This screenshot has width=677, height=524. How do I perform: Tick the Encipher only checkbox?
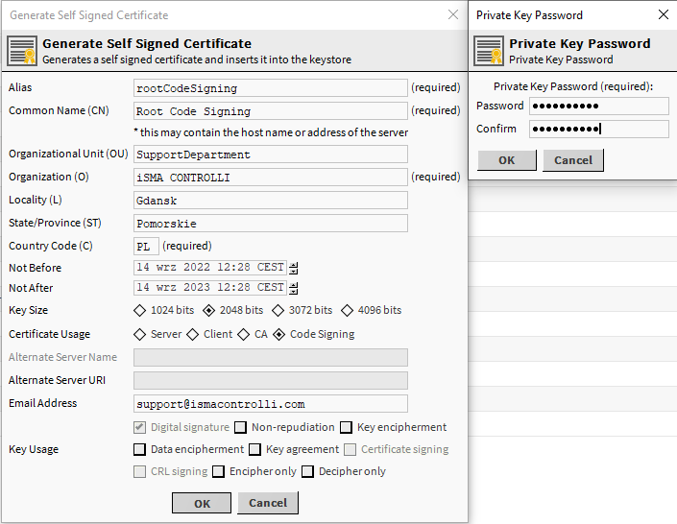click(219, 472)
